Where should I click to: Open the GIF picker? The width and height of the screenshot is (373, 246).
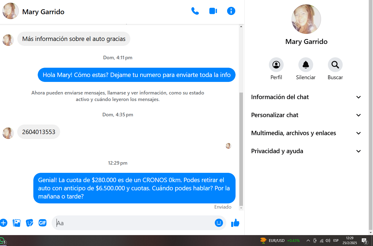point(43,223)
